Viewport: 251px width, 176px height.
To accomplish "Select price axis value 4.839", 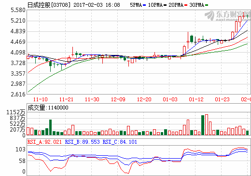I will coord(18,31).
